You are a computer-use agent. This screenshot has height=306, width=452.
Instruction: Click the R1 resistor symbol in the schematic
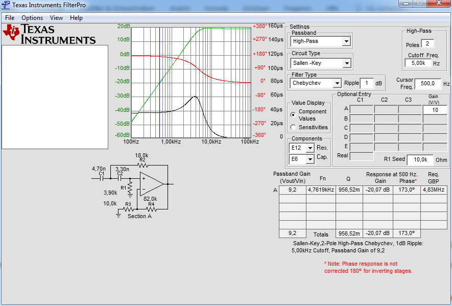130,187
